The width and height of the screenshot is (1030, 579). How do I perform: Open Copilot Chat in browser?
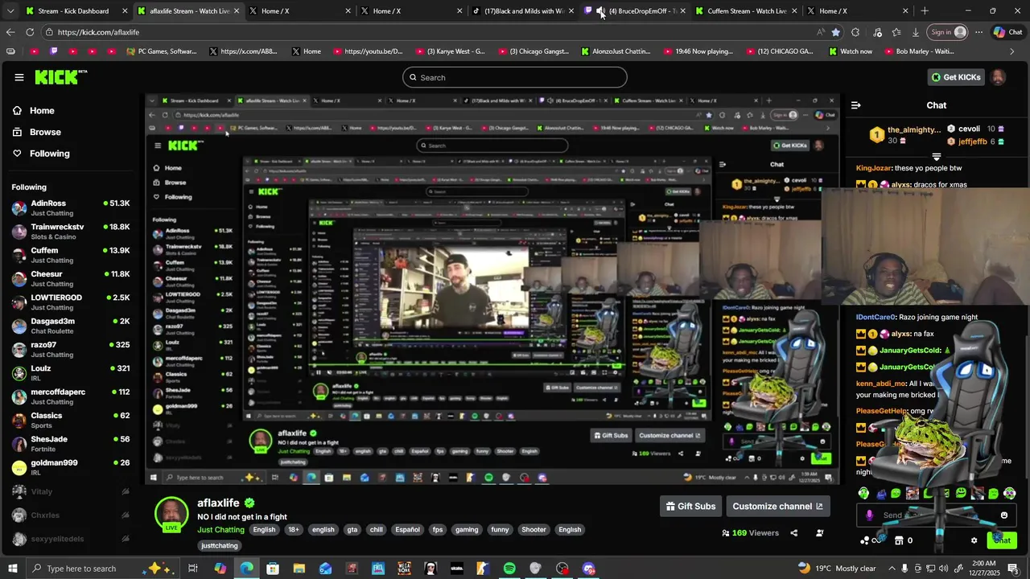(1008, 32)
